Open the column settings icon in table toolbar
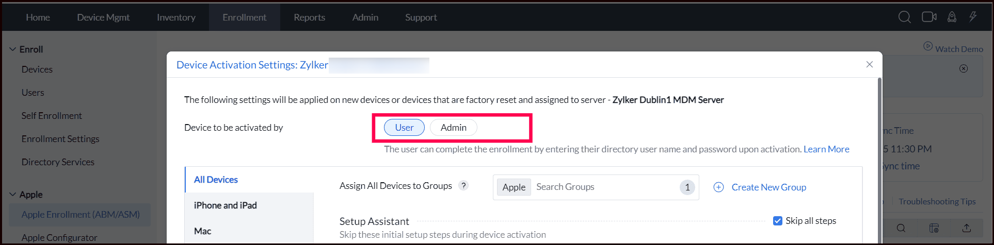This screenshot has width=994, height=245. [934, 228]
